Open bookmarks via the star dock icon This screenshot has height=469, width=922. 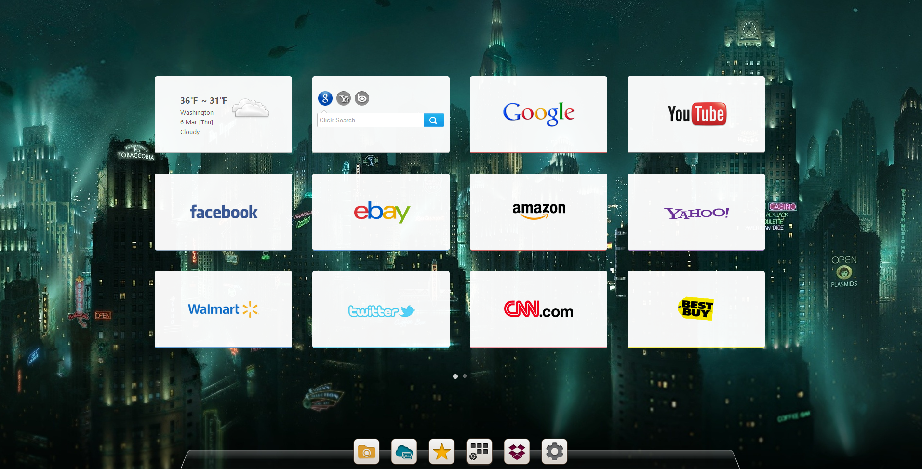tap(441, 452)
